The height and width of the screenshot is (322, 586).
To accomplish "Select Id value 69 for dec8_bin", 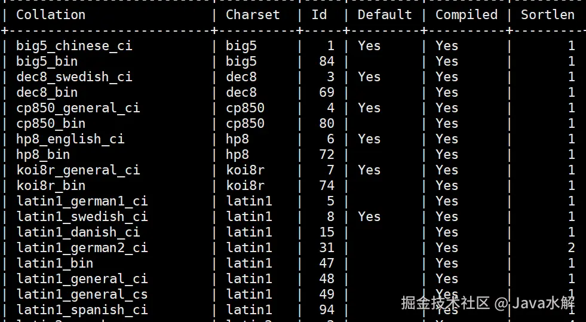I will tap(327, 92).
